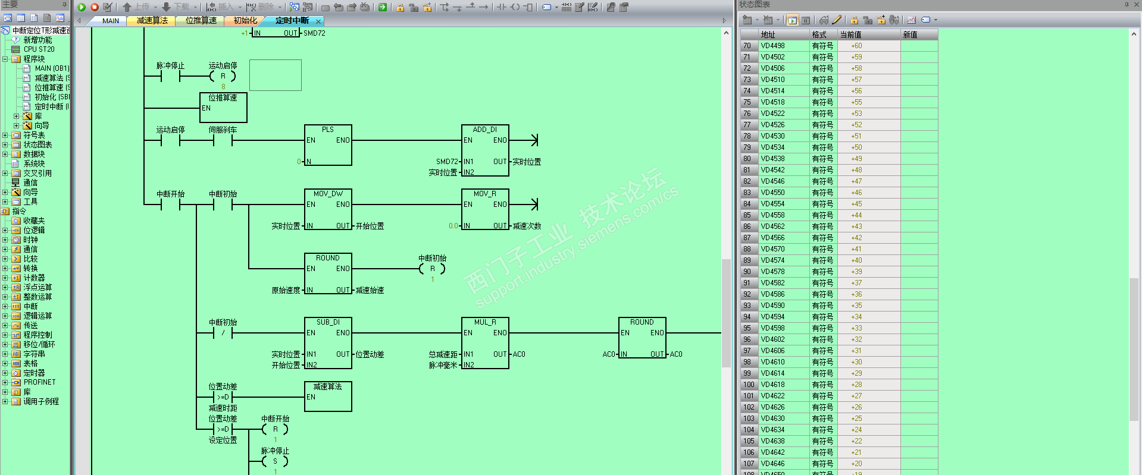Click the tab scroll-left arrow in editor
The width and height of the screenshot is (1142, 475).
point(79,21)
